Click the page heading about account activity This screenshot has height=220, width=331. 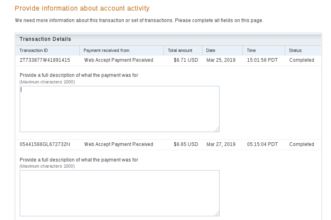tap(82, 8)
